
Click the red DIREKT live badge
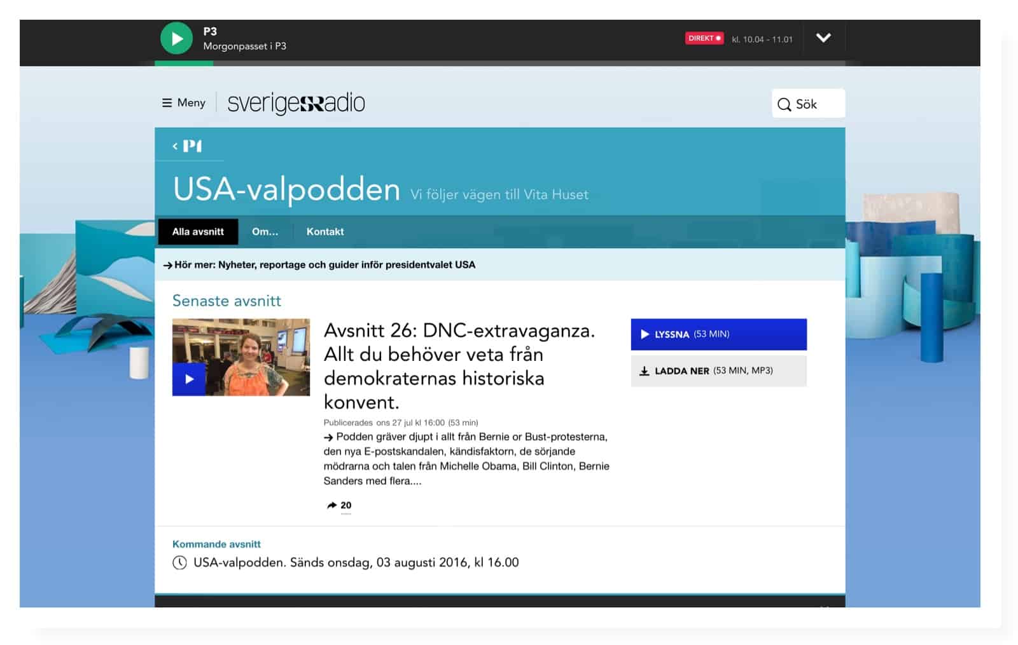(x=704, y=38)
